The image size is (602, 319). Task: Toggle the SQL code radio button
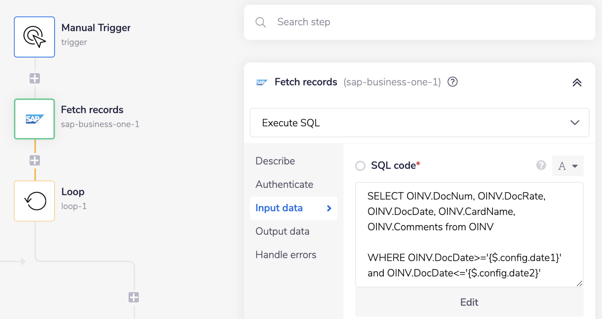360,166
